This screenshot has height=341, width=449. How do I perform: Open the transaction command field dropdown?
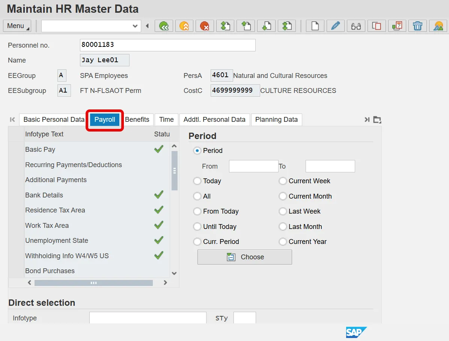pos(135,26)
